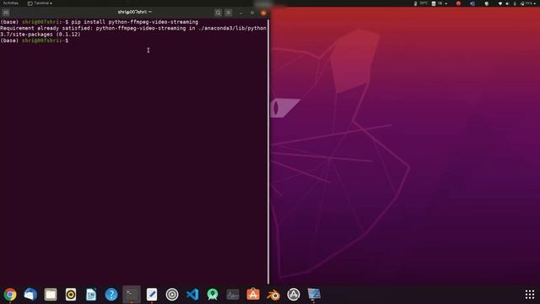Open a new terminal tab with the top-left button

[x=6, y=13]
